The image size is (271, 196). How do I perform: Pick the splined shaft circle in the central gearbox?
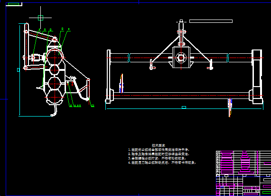click(x=181, y=58)
